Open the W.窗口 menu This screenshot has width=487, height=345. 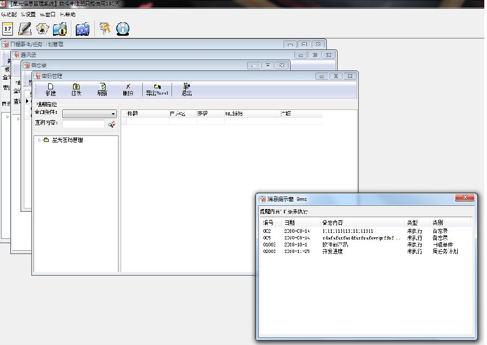[47, 14]
